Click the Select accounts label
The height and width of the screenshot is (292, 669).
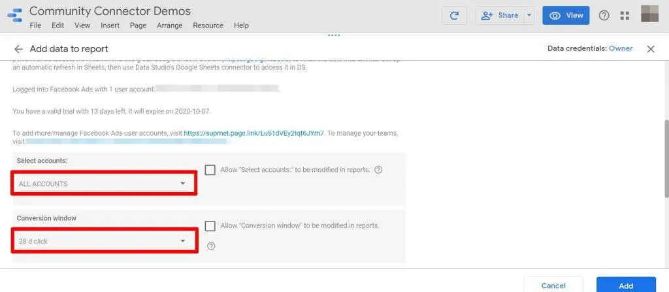[x=42, y=161]
